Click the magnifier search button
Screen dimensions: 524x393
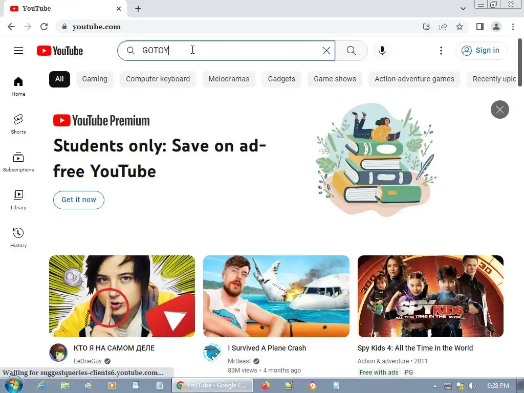coord(351,51)
